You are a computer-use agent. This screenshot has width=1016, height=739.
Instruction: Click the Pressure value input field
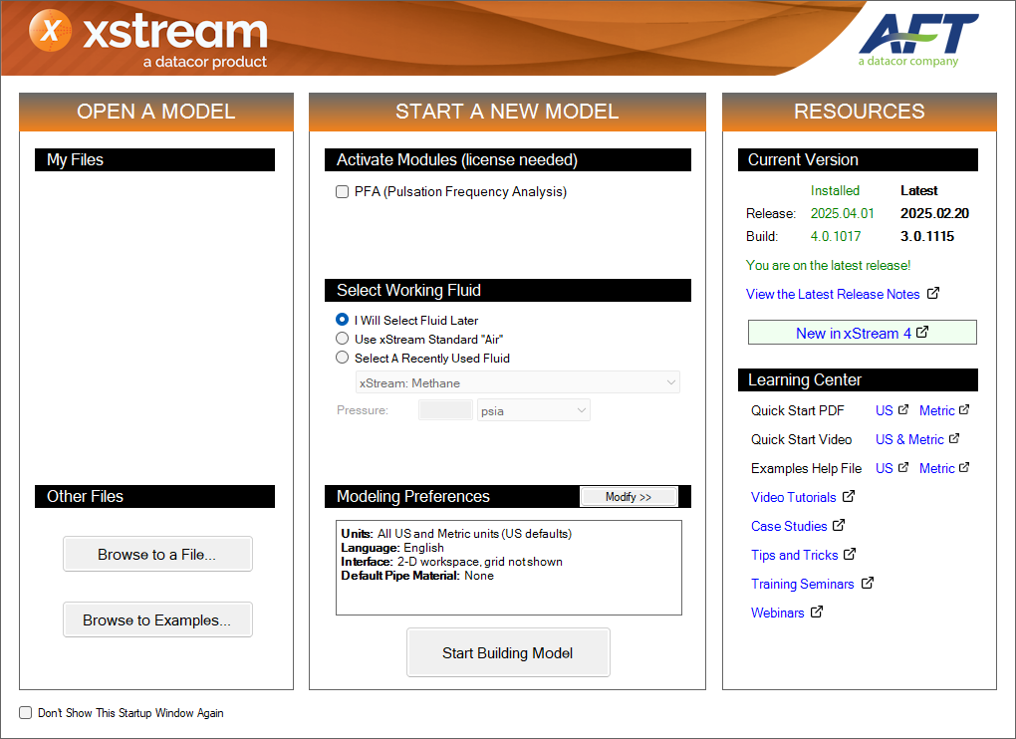click(446, 410)
